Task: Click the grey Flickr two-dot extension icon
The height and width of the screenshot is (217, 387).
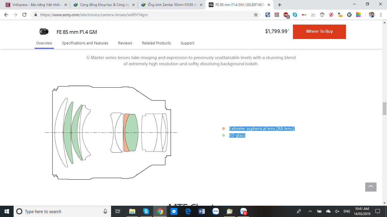Action: (x=313, y=15)
